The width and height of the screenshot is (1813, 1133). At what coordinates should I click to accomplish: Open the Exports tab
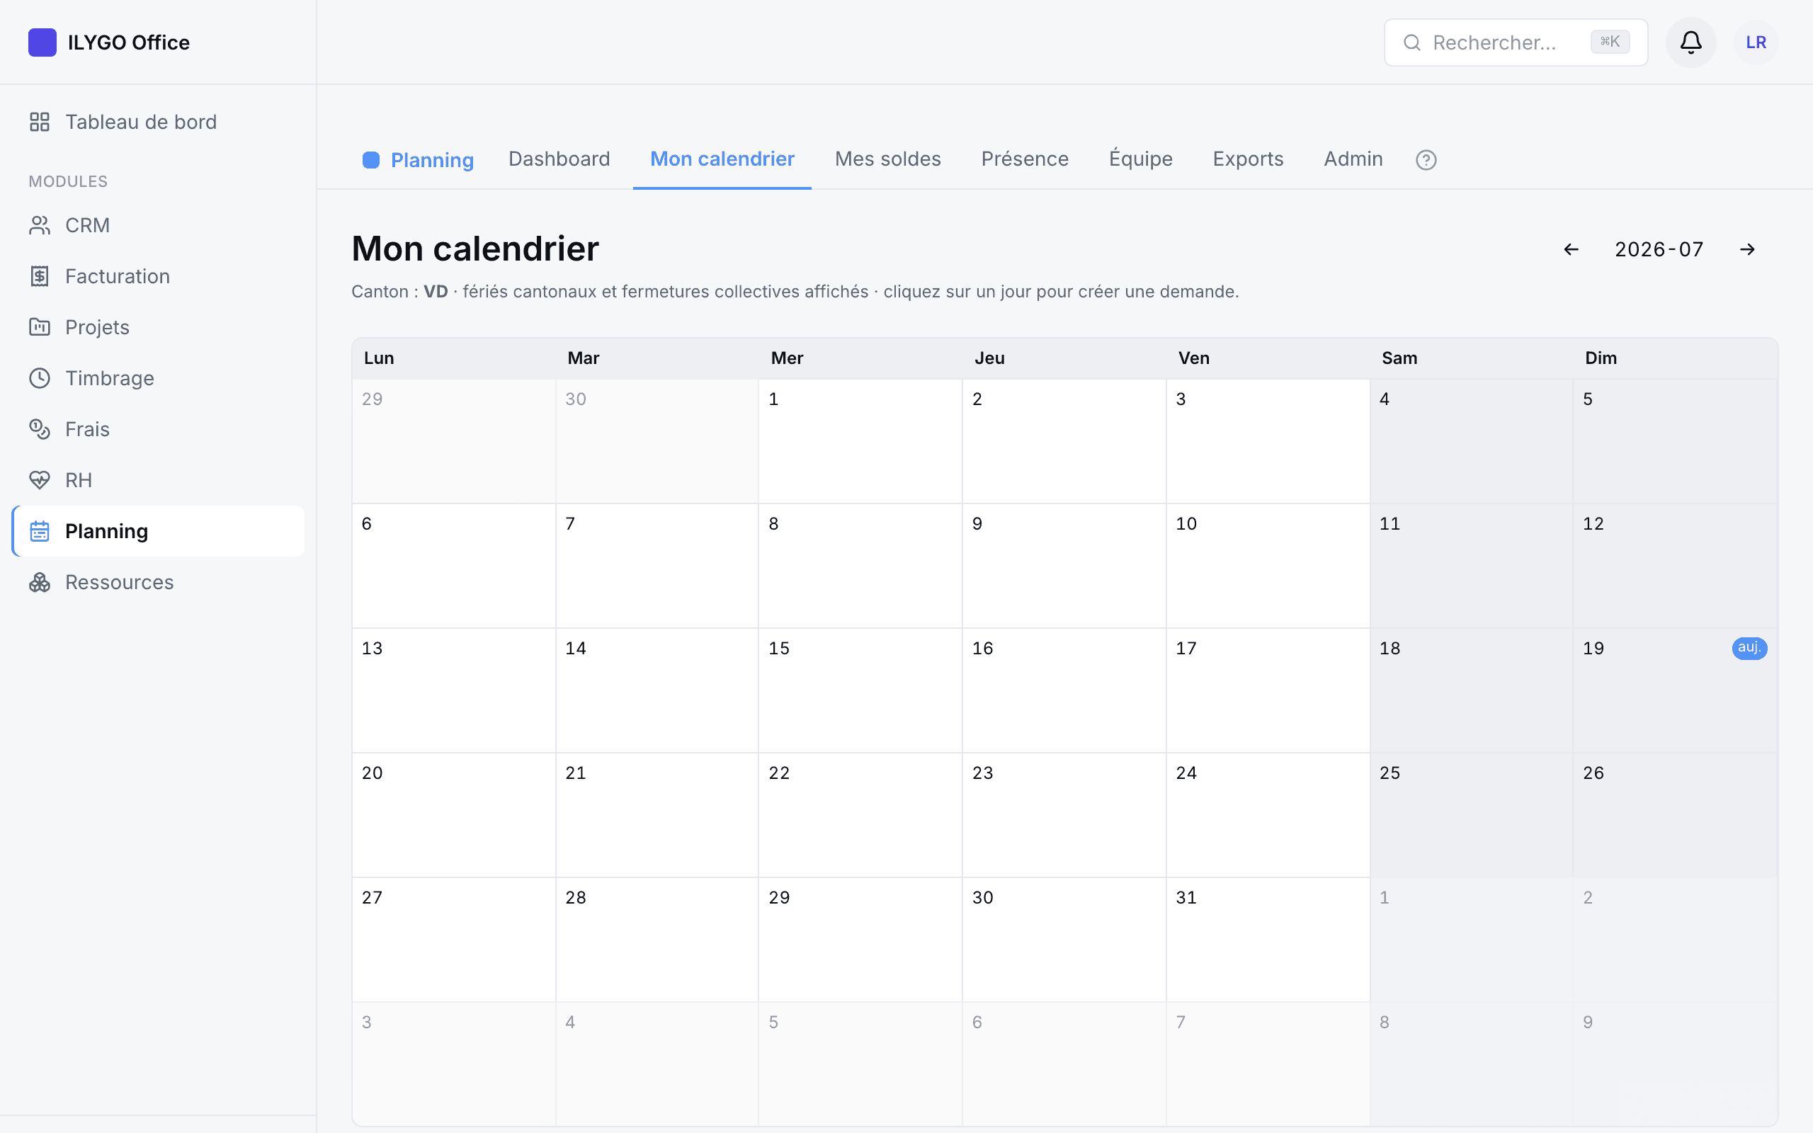(x=1248, y=159)
